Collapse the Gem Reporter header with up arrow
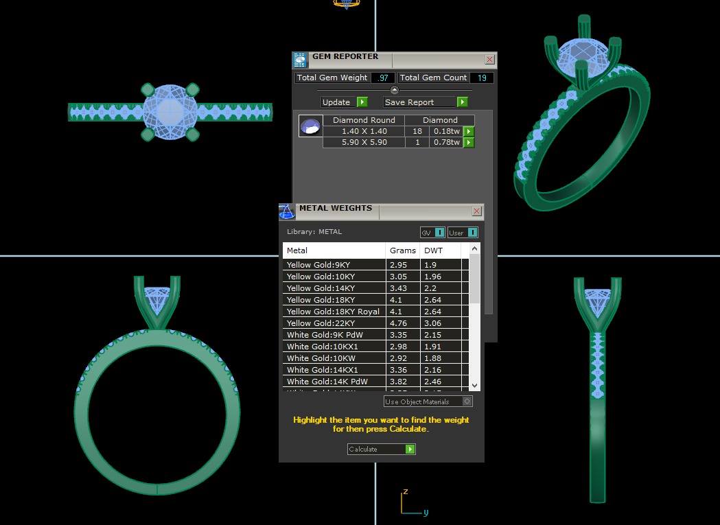This screenshot has height=525, width=720. pyautogui.click(x=395, y=90)
